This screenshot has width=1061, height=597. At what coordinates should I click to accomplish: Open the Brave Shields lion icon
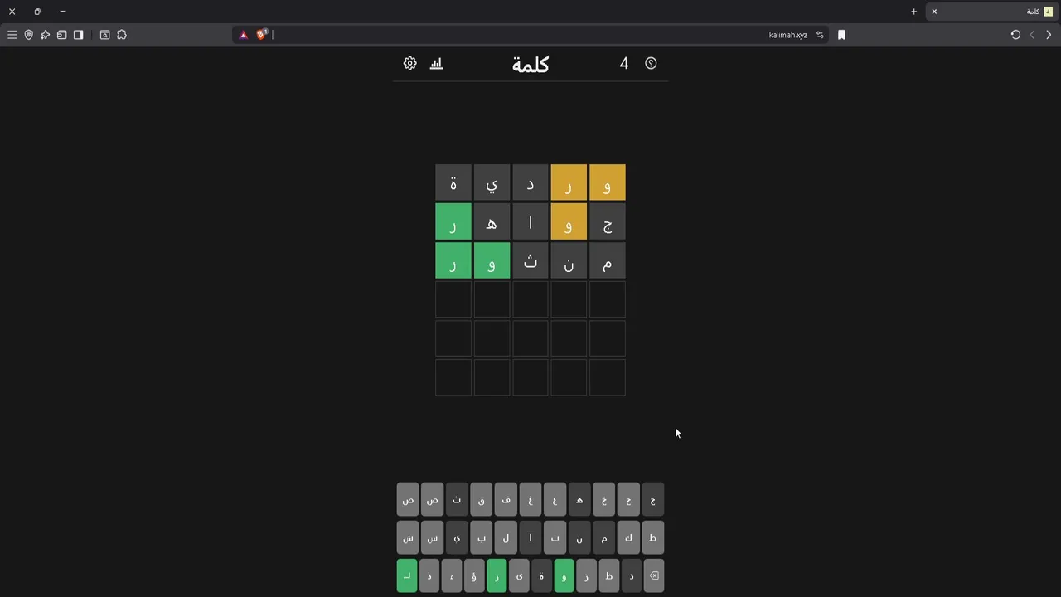click(x=261, y=35)
